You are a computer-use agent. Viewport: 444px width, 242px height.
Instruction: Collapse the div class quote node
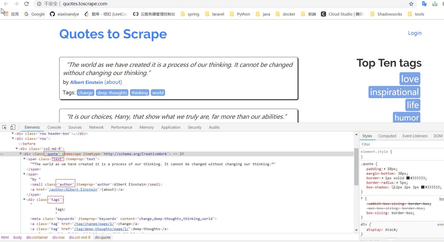pyautogui.click(x=21, y=154)
